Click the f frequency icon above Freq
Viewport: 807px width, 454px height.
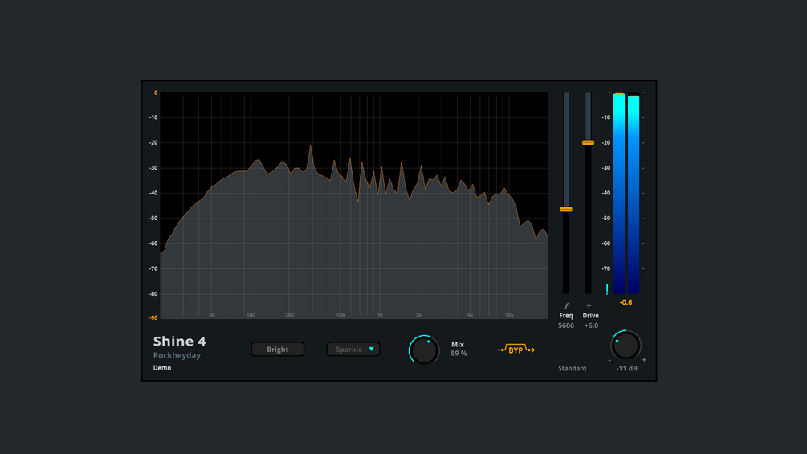[x=566, y=306]
